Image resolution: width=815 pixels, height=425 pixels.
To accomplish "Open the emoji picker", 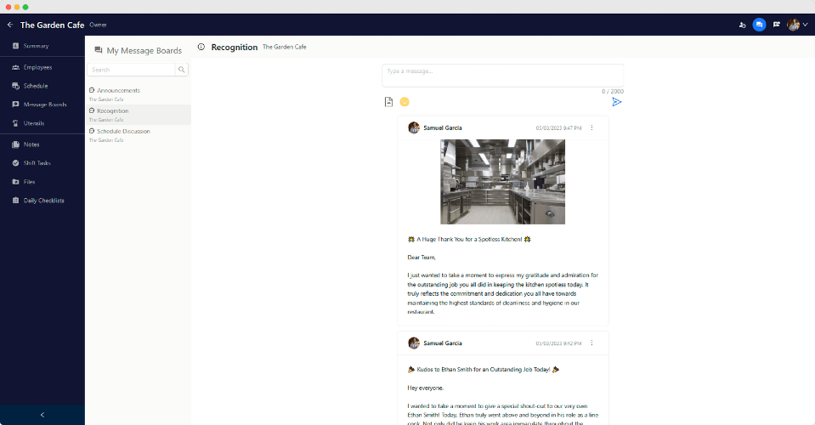I will pos(405,102).
